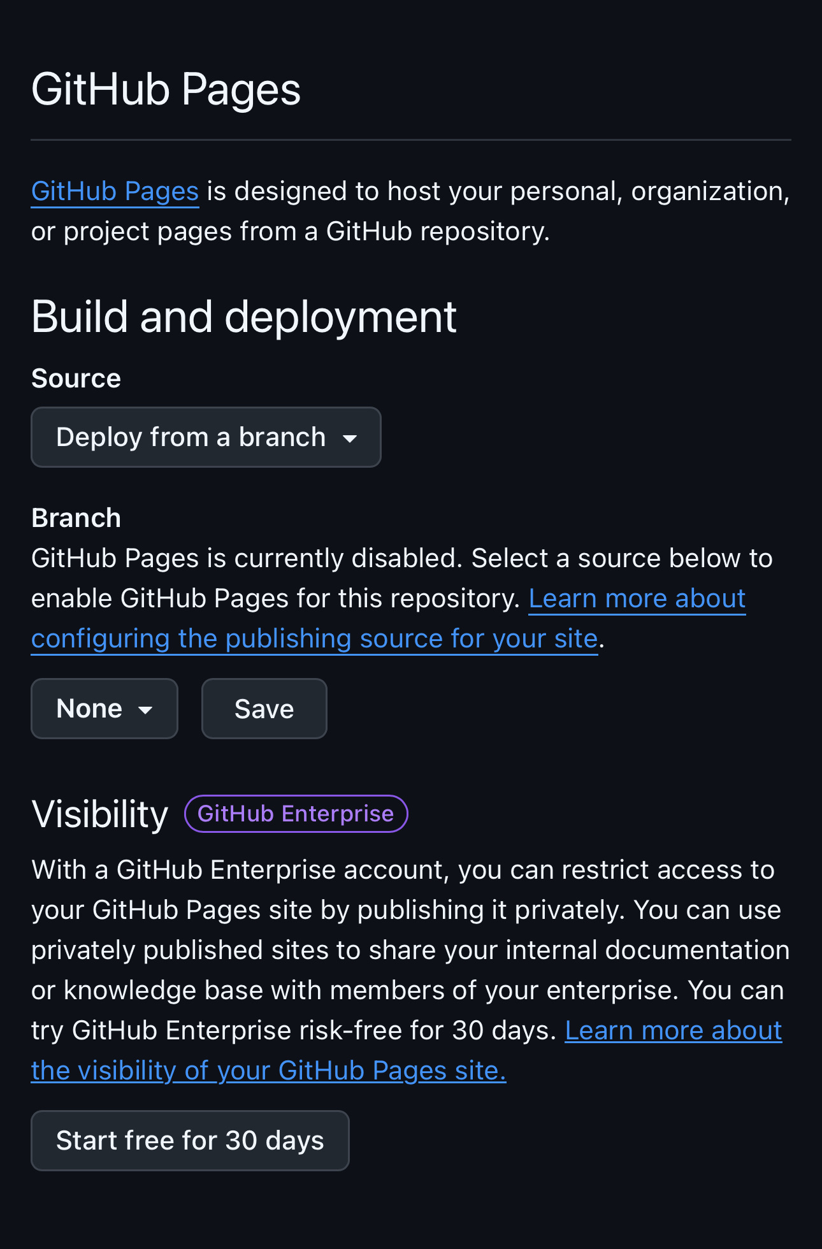Open the Deploy from a branch dropdown
This screenshot has width=822, height=1249.
click(206, 437)
